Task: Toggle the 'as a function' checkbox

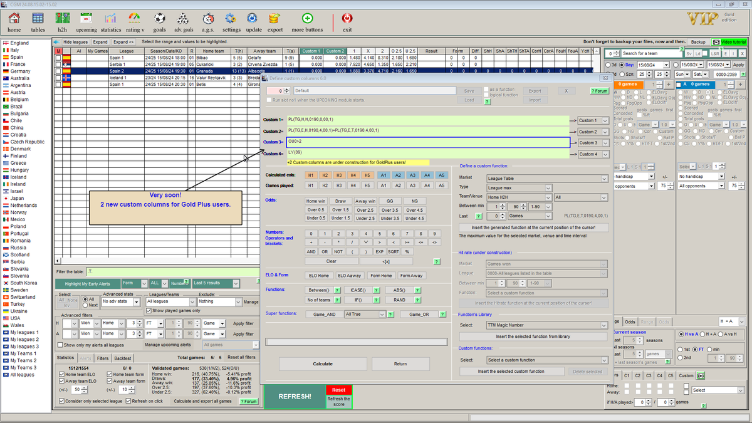Action: (486, 90)
